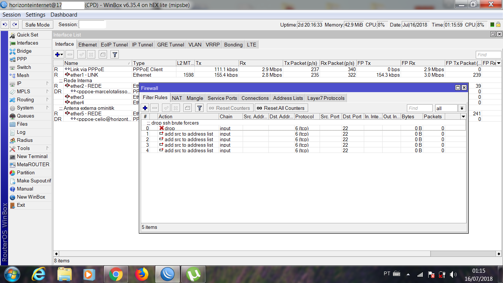This screenshot has height=283, width=503.
Task: Click the enable checkmark in Interface List toolbar
Action: (82, 55)
